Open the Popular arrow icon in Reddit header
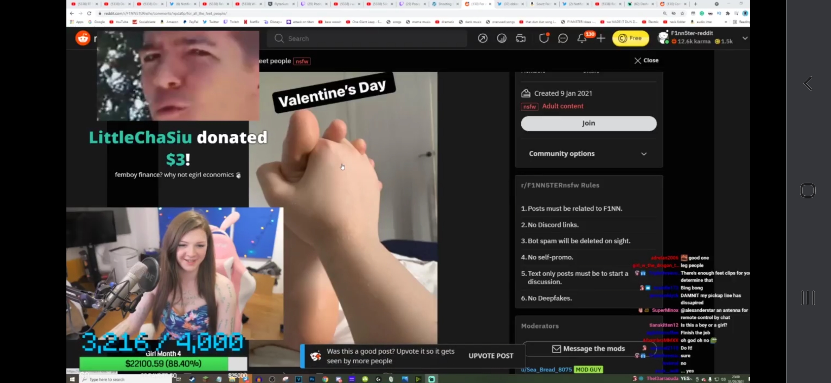Image resolution: width=831 pixels, height=383 pixels. [x=483, y=38]
